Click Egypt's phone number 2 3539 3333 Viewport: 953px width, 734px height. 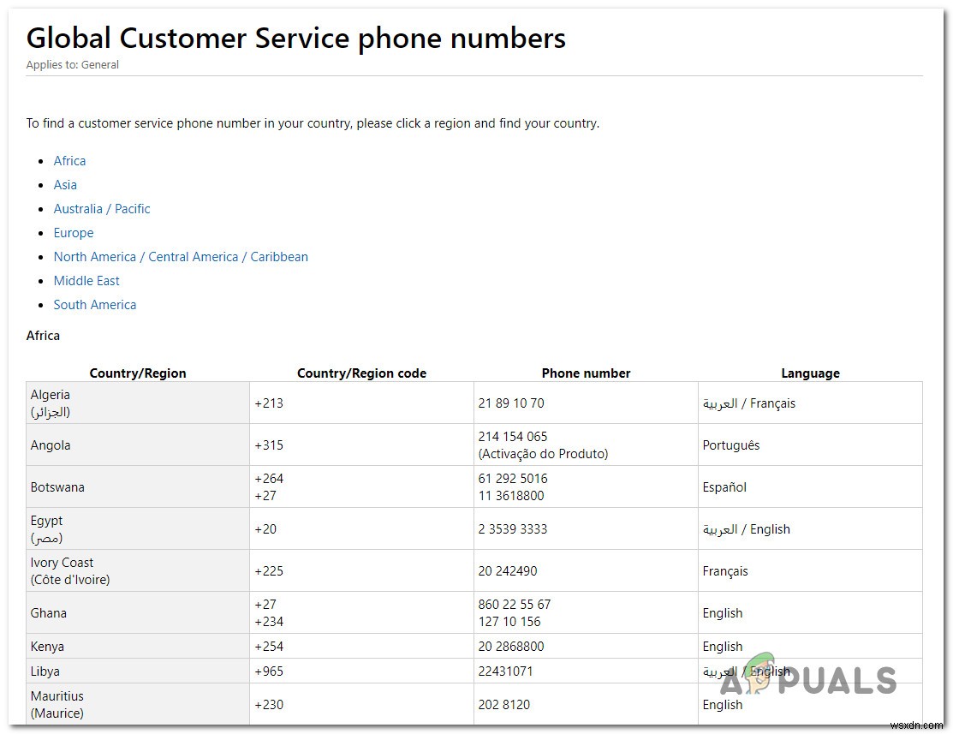point(513,529)
